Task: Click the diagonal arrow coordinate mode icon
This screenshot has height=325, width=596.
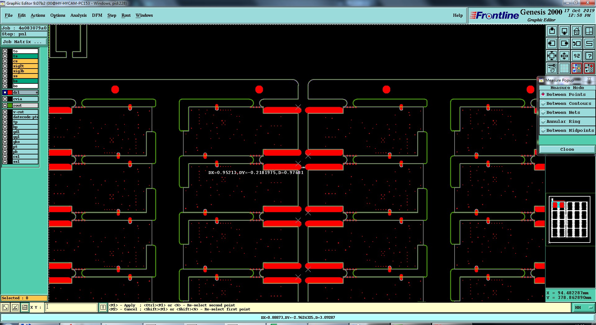Action: pos(5,307)
